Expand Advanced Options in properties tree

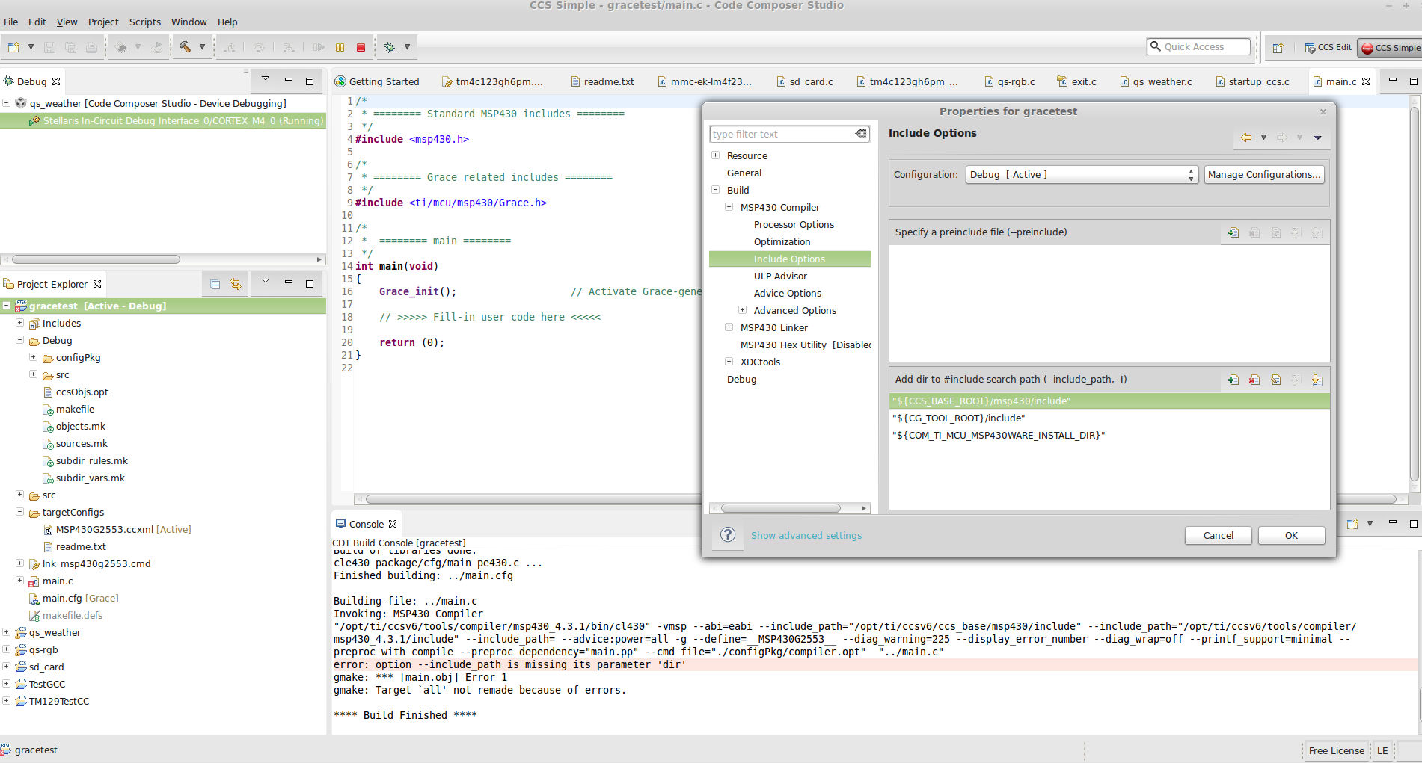pos(742,310)
